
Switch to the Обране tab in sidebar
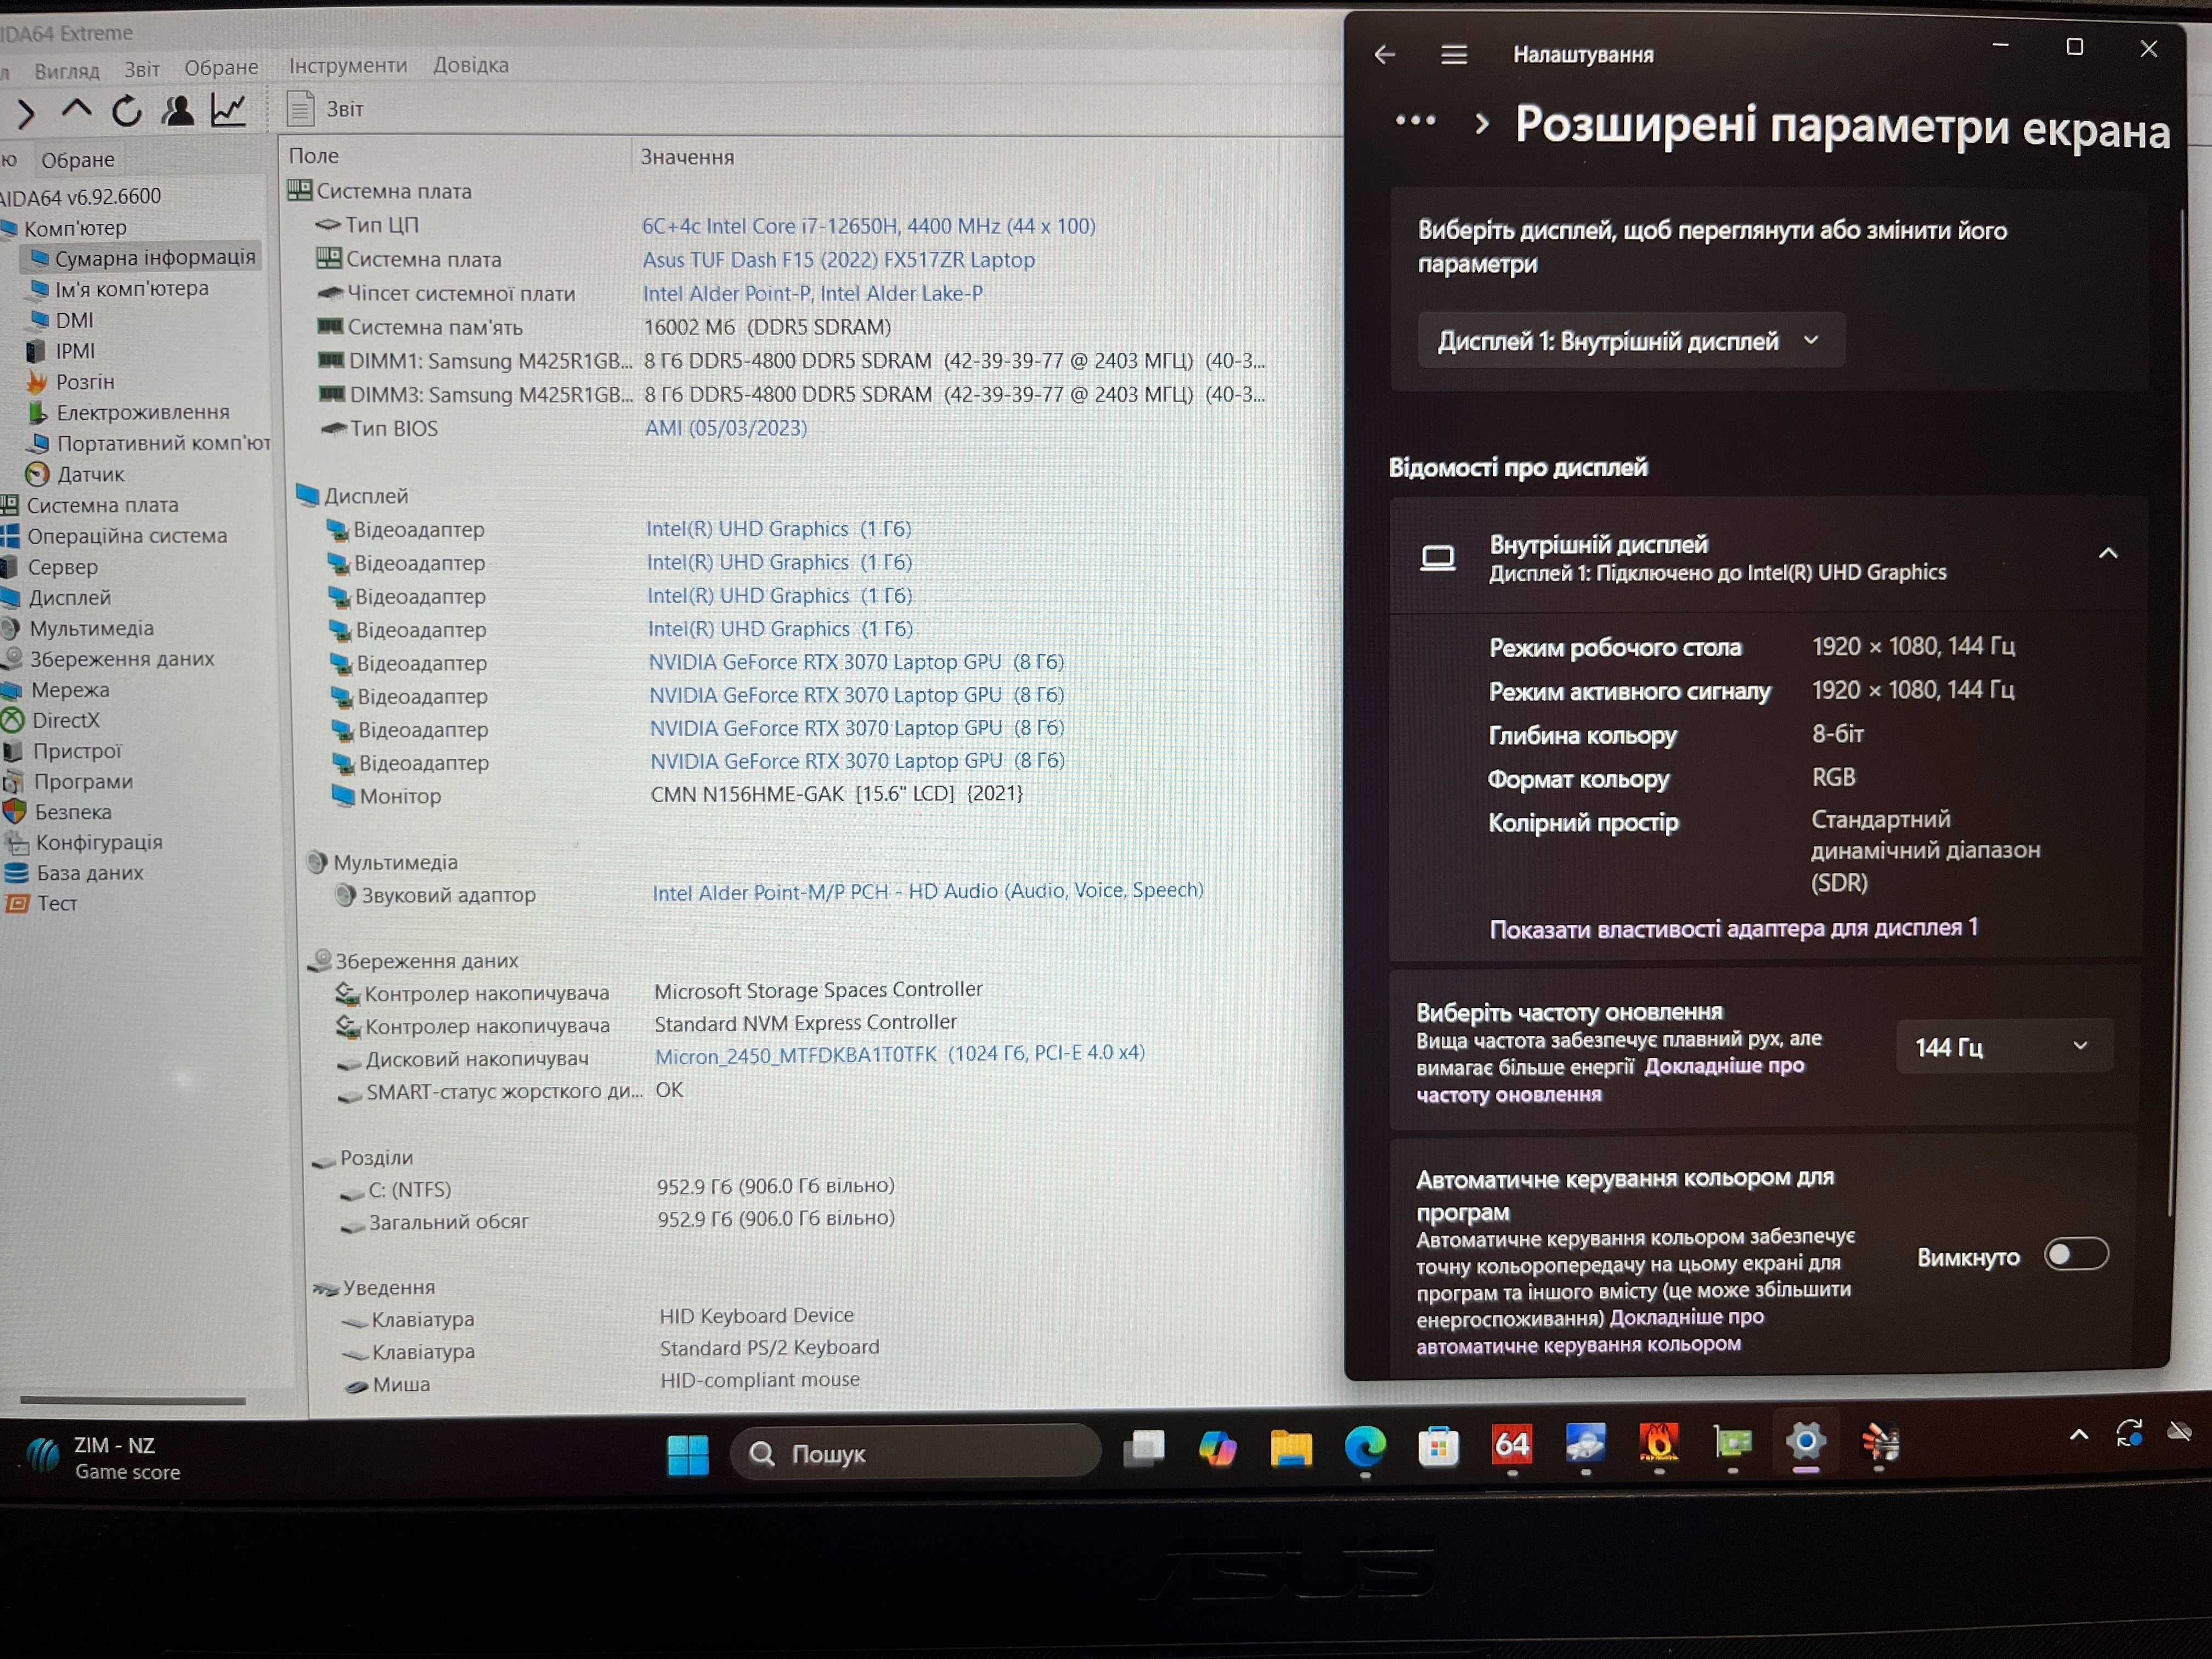click(78, 160)
